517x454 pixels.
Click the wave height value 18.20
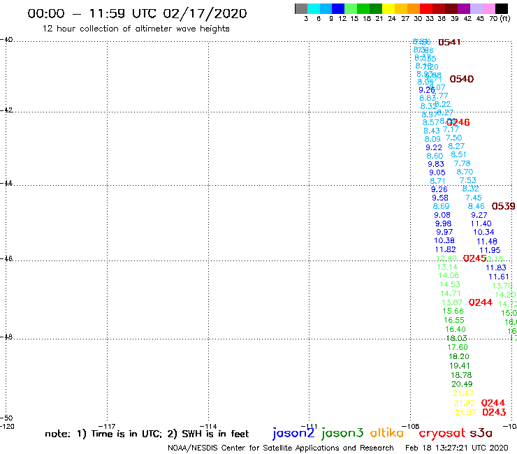point(458,356)
